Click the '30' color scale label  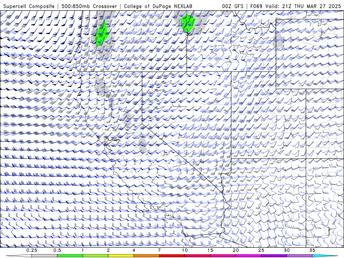286,250
